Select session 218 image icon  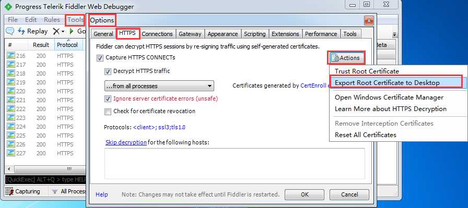[x=11, y=74]
